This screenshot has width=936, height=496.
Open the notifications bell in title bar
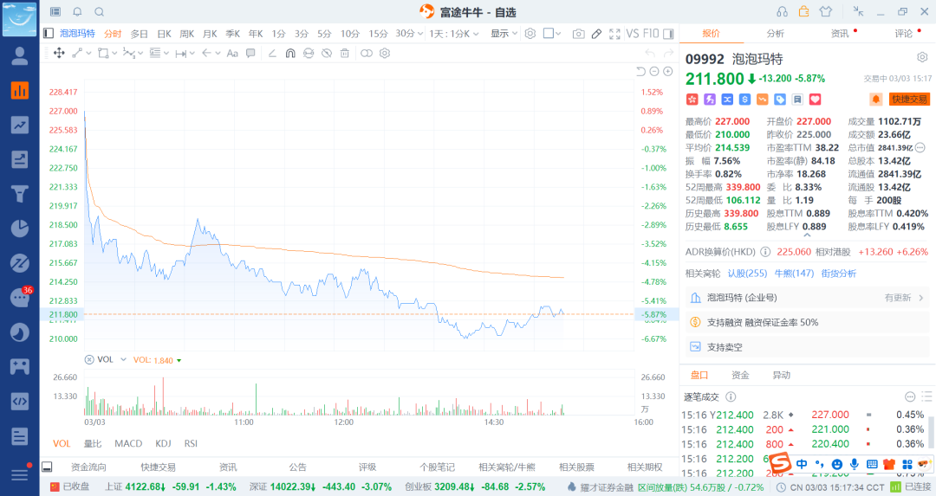(x=77, y=12)
